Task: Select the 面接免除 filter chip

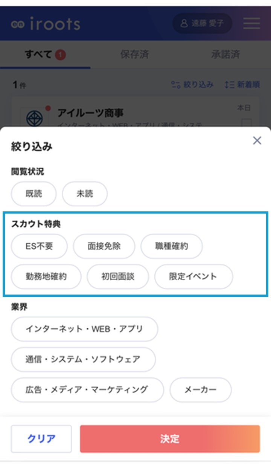Action: click(104, 246)
